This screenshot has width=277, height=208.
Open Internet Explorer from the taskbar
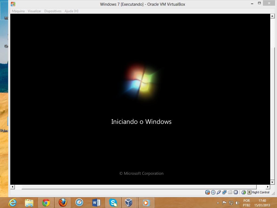pyautogui.click(x=12, y=203)
